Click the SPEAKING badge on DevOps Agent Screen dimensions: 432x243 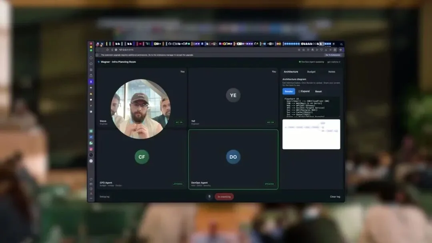coord(269,184)
